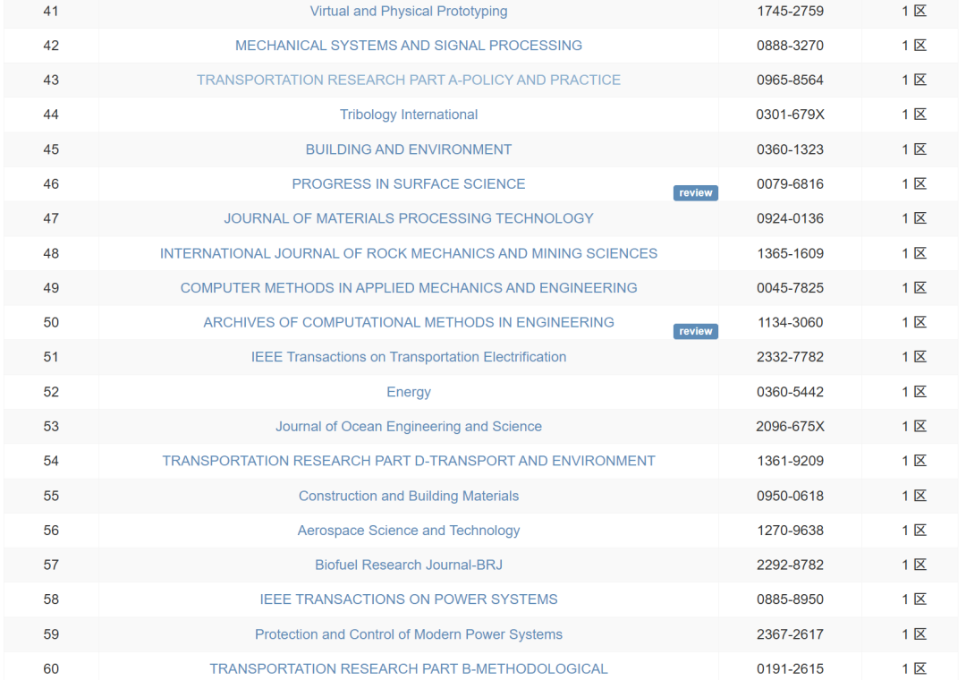Open Aerospace Science and Technology link
The image size is (966, 680).
tap(409, 531)
